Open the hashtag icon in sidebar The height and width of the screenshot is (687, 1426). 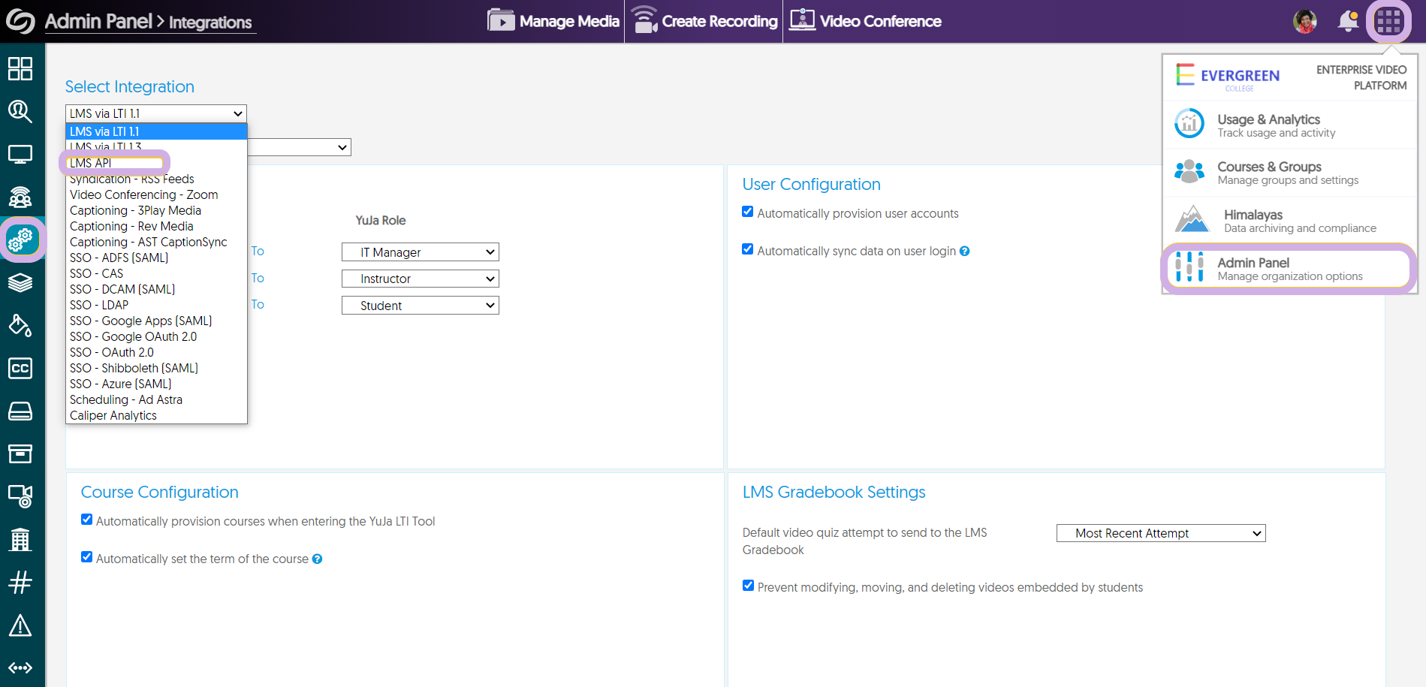pos(20,582)
